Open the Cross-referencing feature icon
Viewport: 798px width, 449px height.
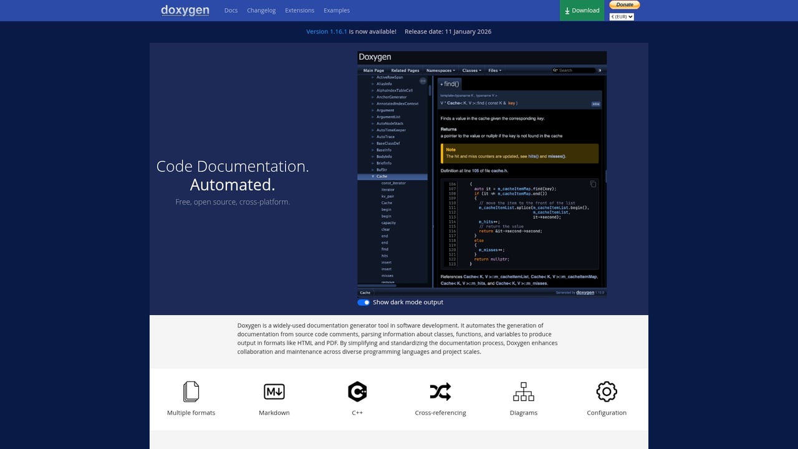coord(440,392)
